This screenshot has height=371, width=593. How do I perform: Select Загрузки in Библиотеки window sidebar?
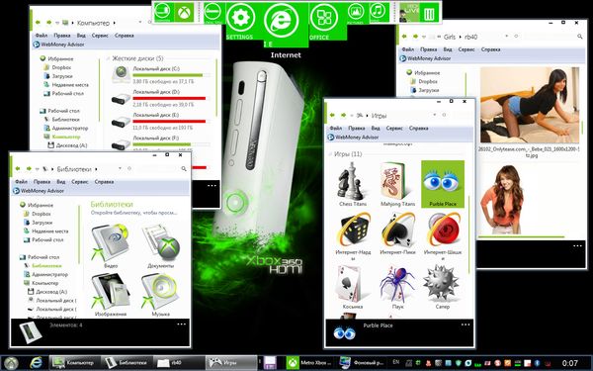(x=38, y=223)
